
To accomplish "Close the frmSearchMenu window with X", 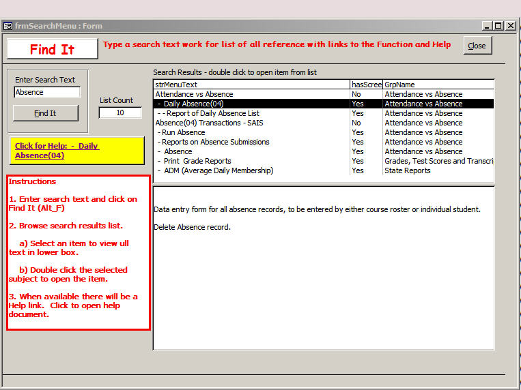I will [511, 26].
